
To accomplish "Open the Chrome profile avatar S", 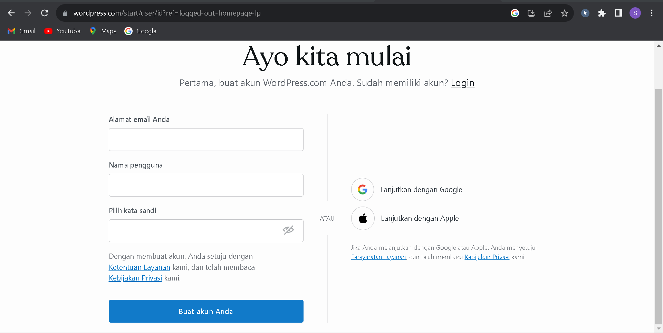I will (x=635, y=13).
